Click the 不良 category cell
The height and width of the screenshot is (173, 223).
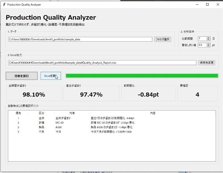tap(41, 132)
